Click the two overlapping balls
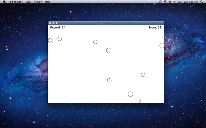The height and width of the screenshot is (128, 206). [x=50, y=40]
